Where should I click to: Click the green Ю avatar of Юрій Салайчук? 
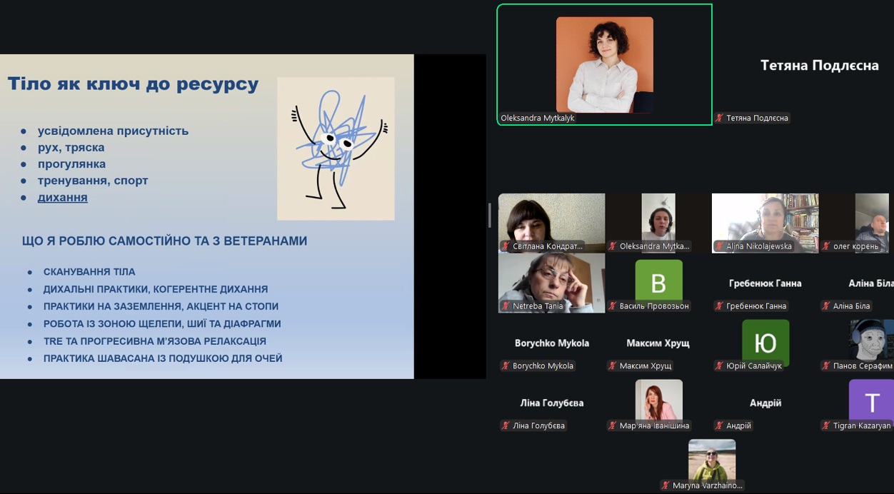pyautogui.click(x=765, y=341)
